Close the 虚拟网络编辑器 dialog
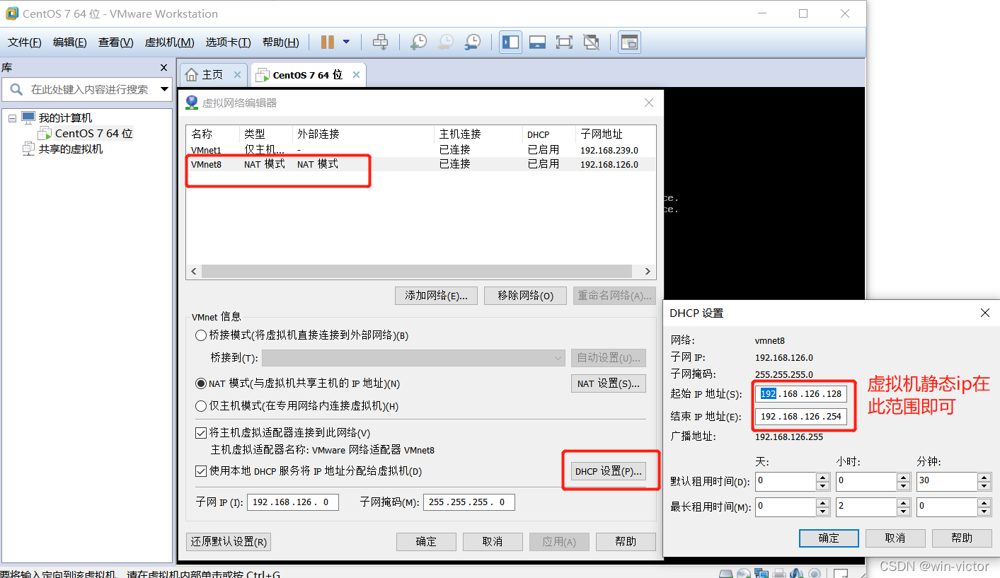Screen dimensions: 1000x578 [649, 103]
